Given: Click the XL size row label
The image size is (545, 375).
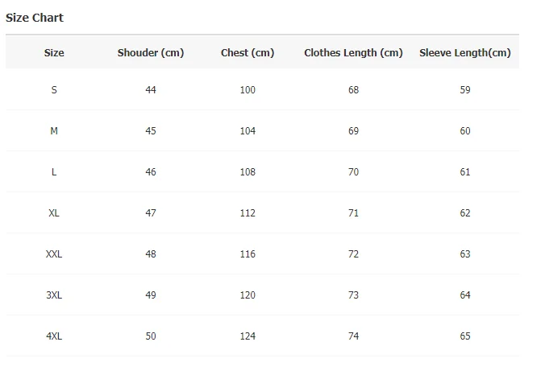Looking at the screenshot, I should click(x=54, y=212).
